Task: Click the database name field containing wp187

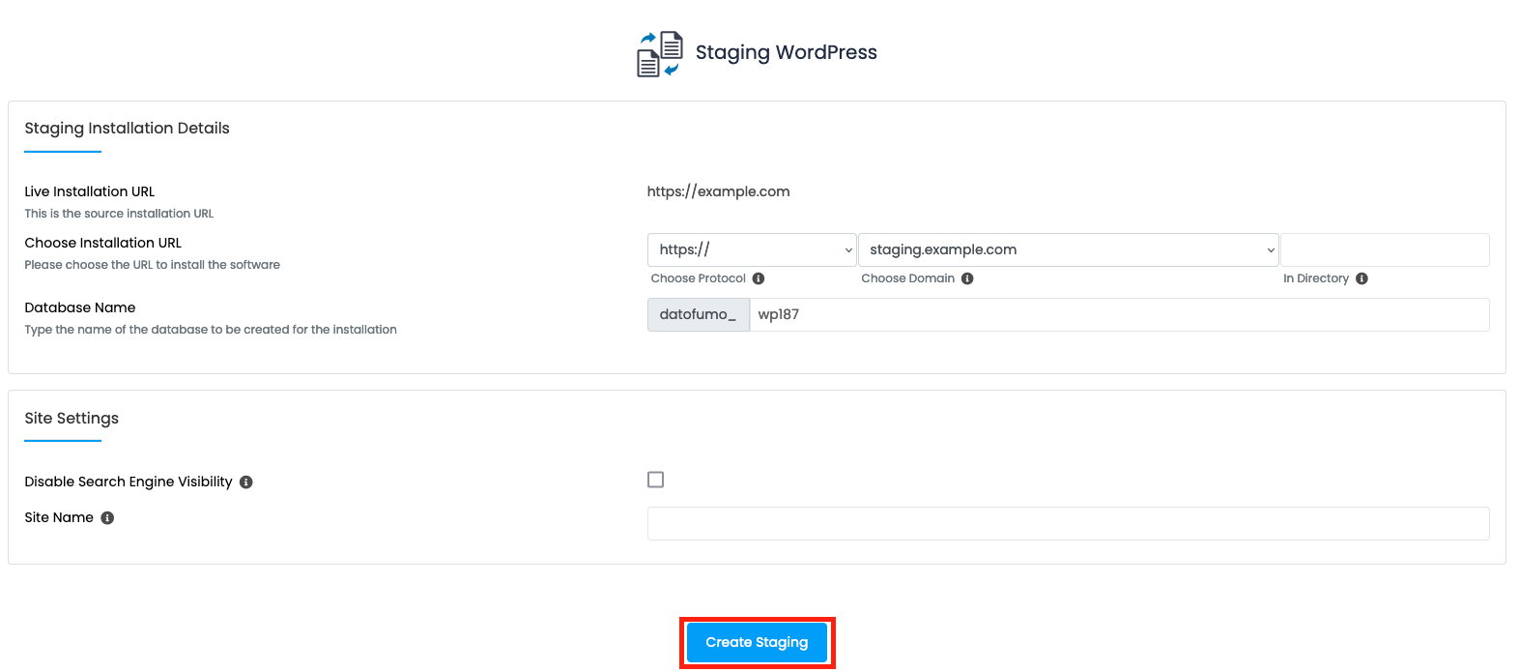Action: point(1119,314)
